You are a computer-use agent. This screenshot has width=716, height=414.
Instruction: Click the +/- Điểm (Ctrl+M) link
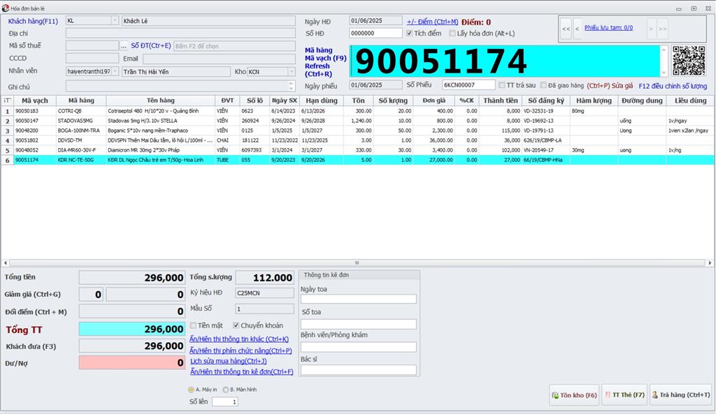[x=432, y=22]
